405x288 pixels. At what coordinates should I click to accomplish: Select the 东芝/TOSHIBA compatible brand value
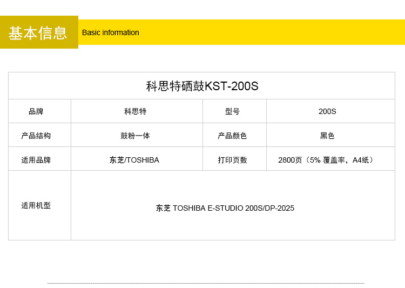(x=134, y=160)
